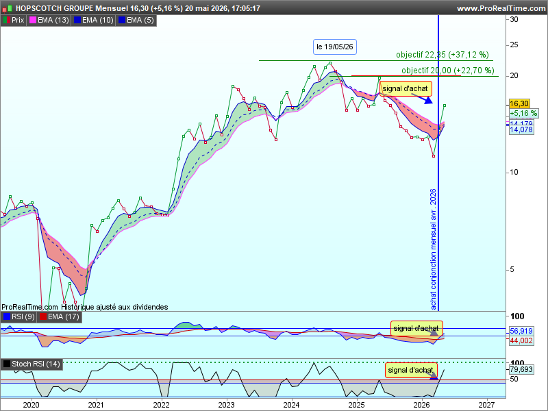The height and width of the screenshot is (411, 548).
Task: Click the EMA value tag 14,078
Action: (x=521, y=129)
